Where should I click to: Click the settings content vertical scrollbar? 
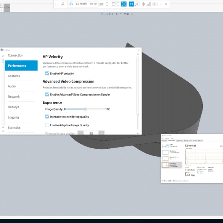click(138, 86)
